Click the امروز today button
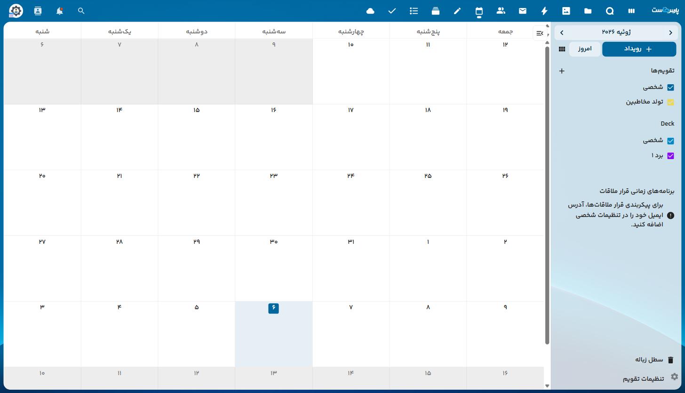 [585, 49]
